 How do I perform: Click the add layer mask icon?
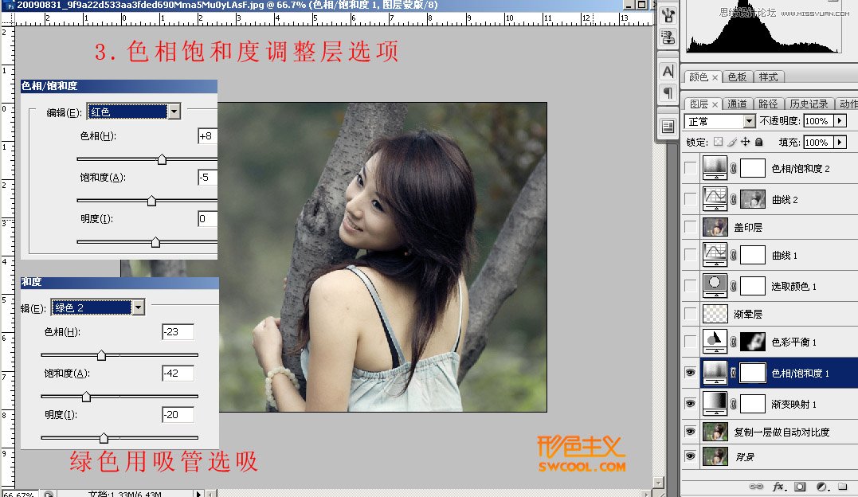(799, 486)
